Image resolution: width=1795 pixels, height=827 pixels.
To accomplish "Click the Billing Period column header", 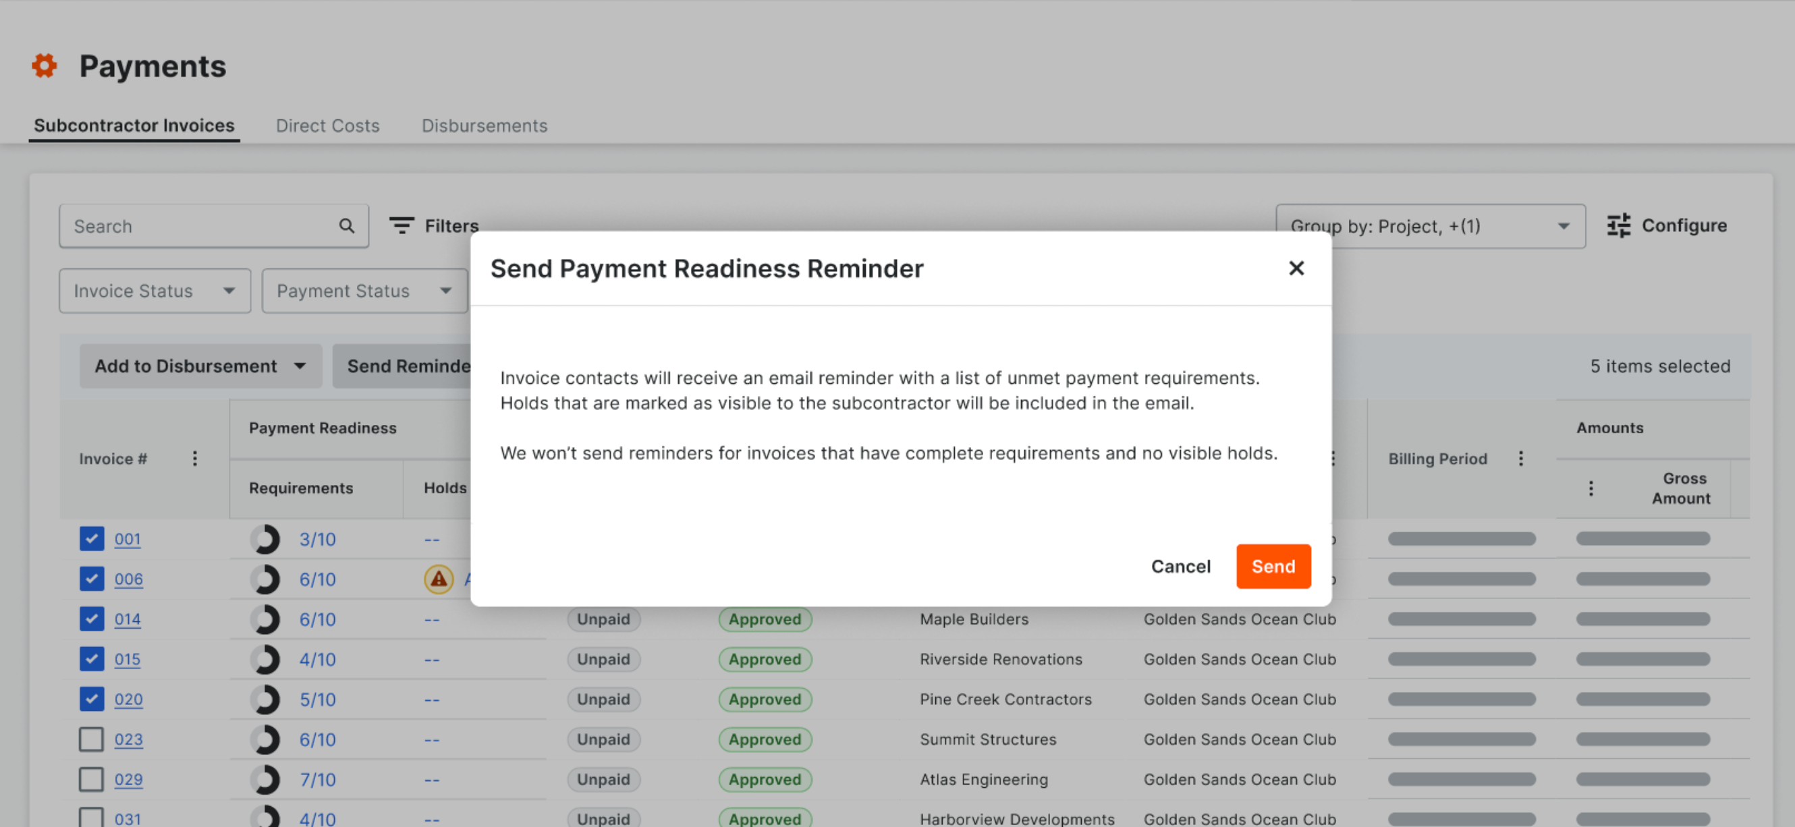I will coord(1437,459).
